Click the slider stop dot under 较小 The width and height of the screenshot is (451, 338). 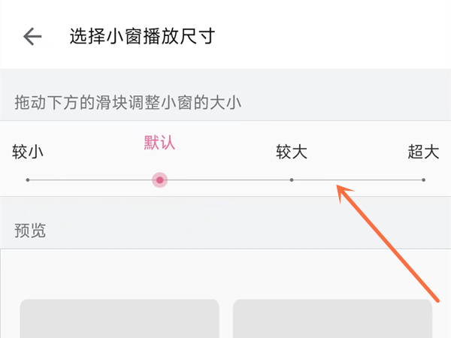point(28,180)
